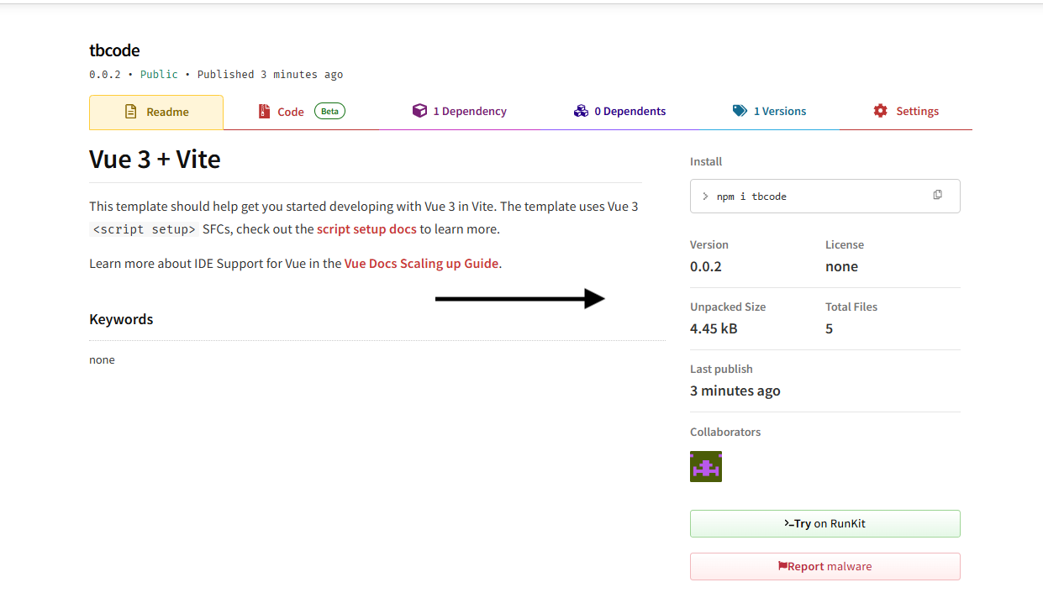Click the copy install command icon

[x=937, y=195]
